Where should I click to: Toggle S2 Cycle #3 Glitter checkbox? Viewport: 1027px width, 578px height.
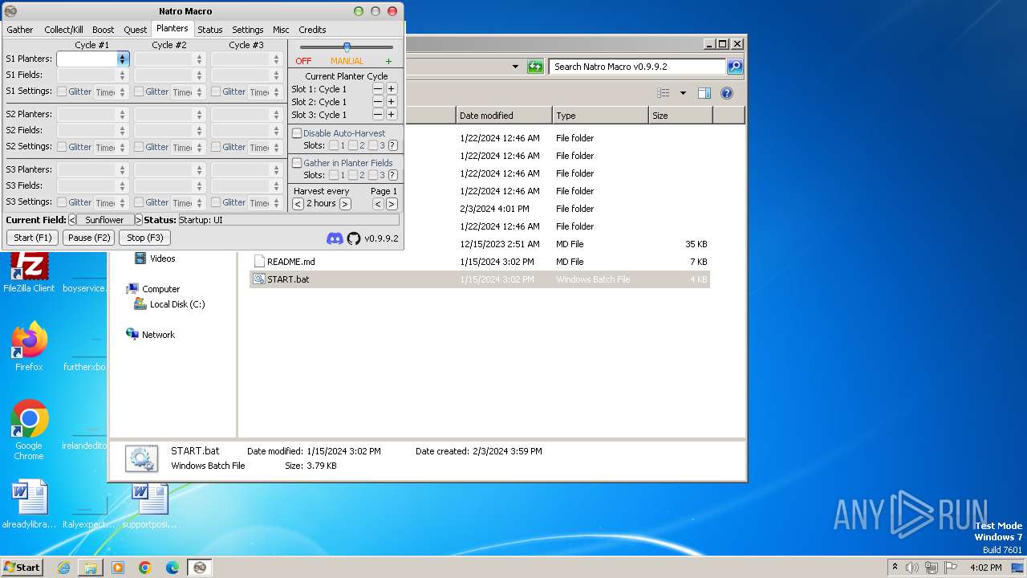click(x=216, y=147)
